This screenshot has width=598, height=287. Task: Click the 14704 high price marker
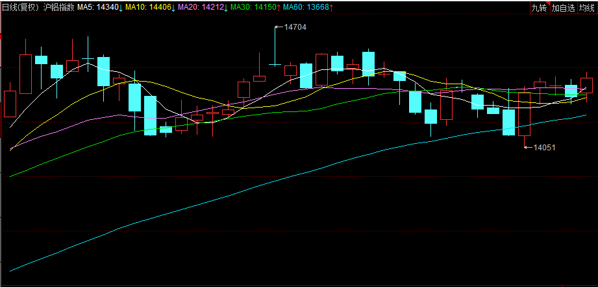[292, 27]
